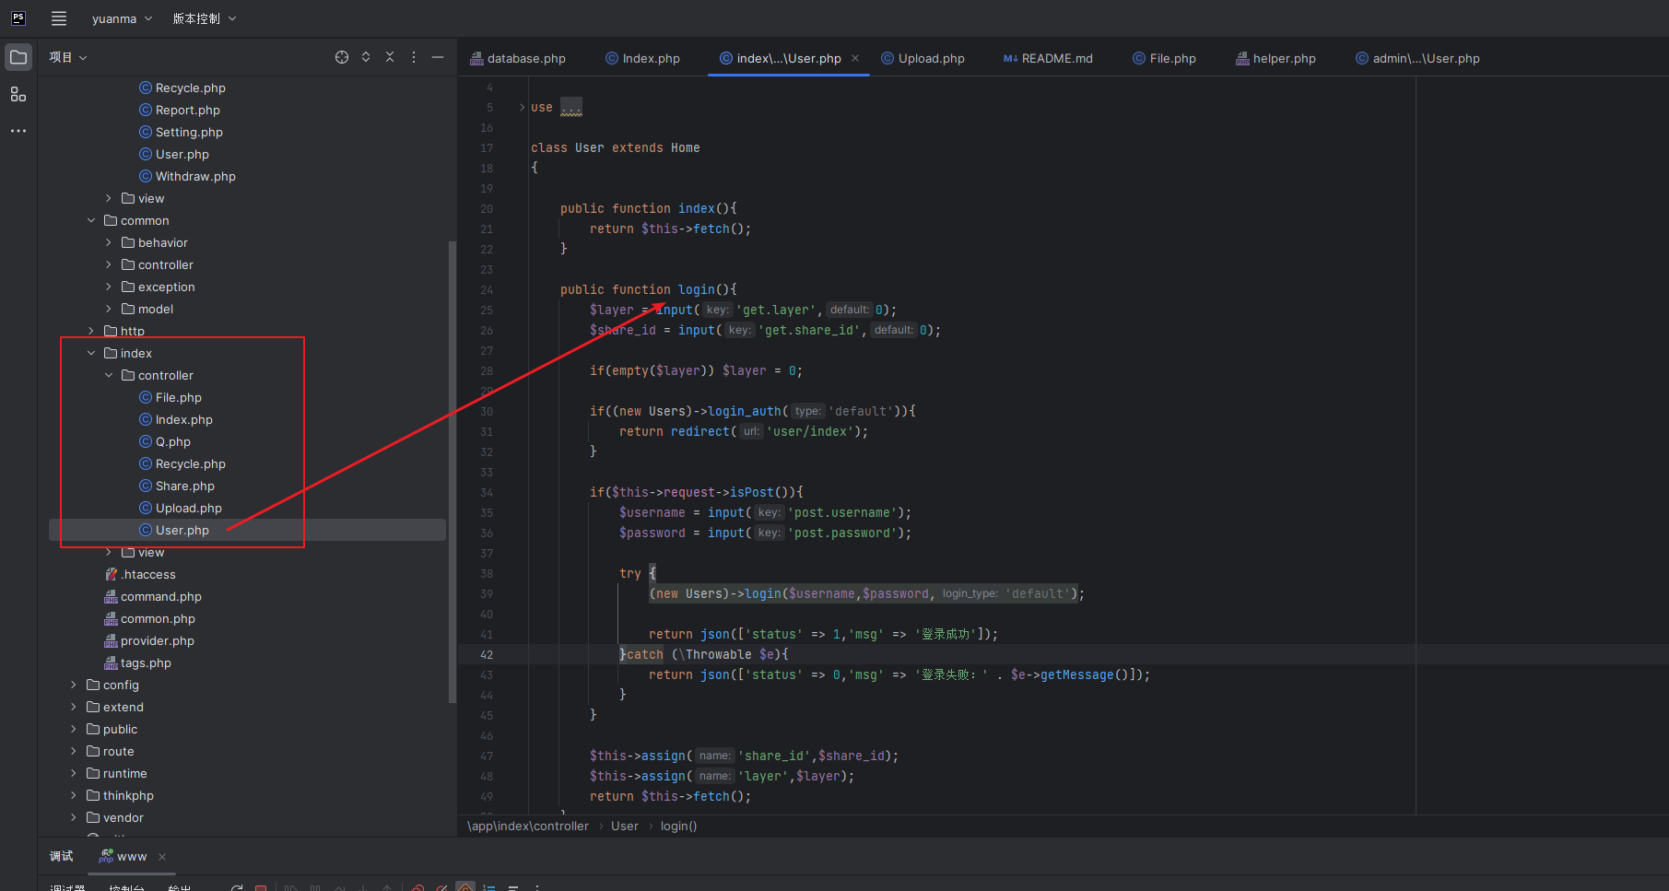Expand the config folder
The image size is (1669, 891).
74,685
